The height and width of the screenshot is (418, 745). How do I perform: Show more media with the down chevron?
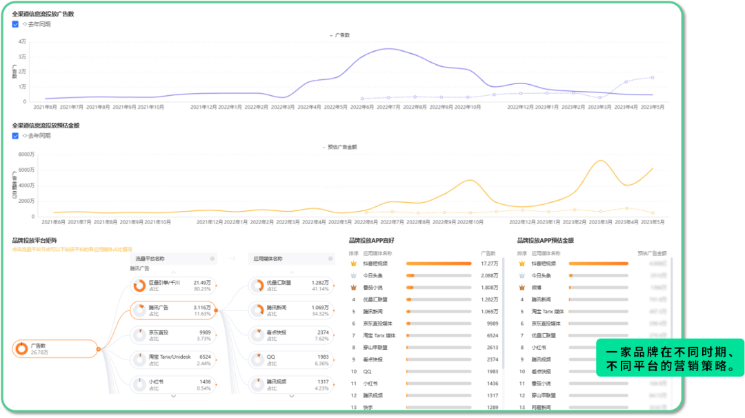click(291, 396)
